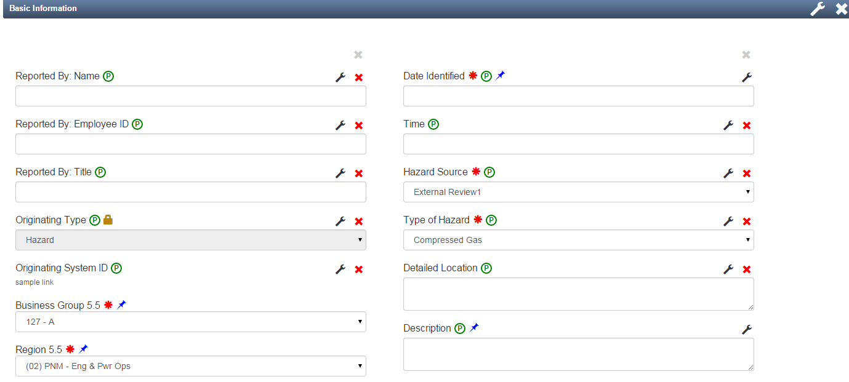
Task: Click the green P icon next to Time
Action: click(433, 124)
